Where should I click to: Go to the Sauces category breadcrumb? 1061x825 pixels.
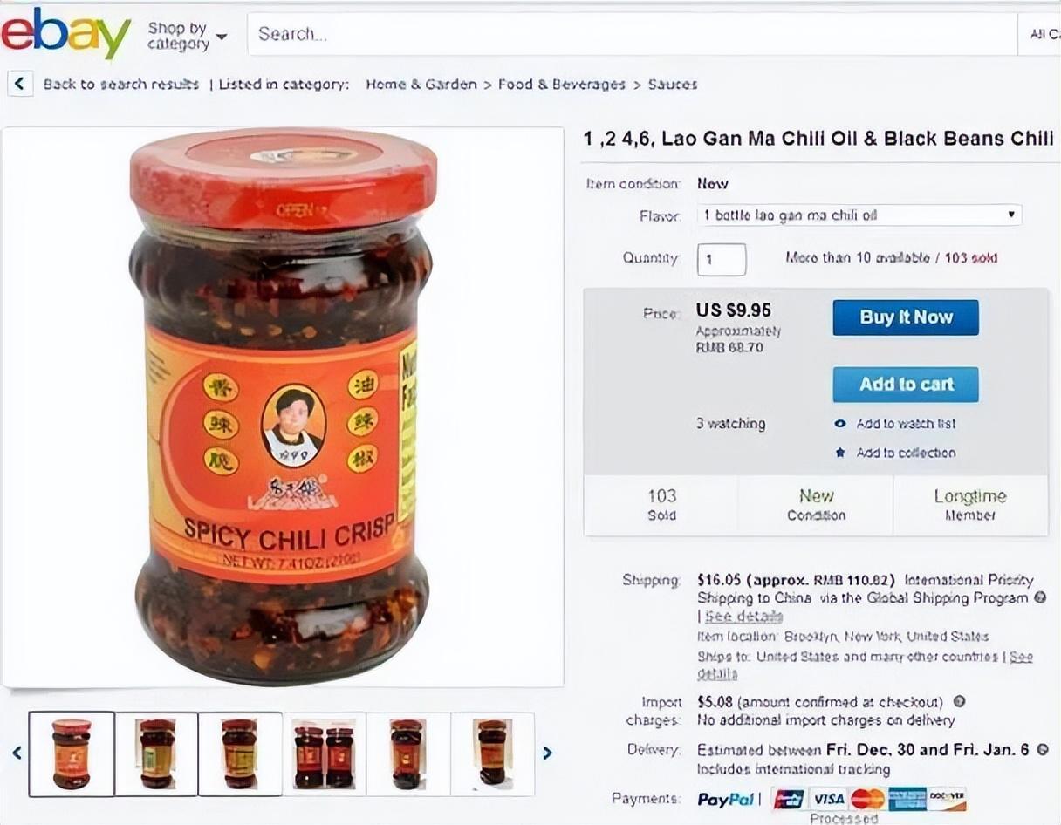pos(672,85)
